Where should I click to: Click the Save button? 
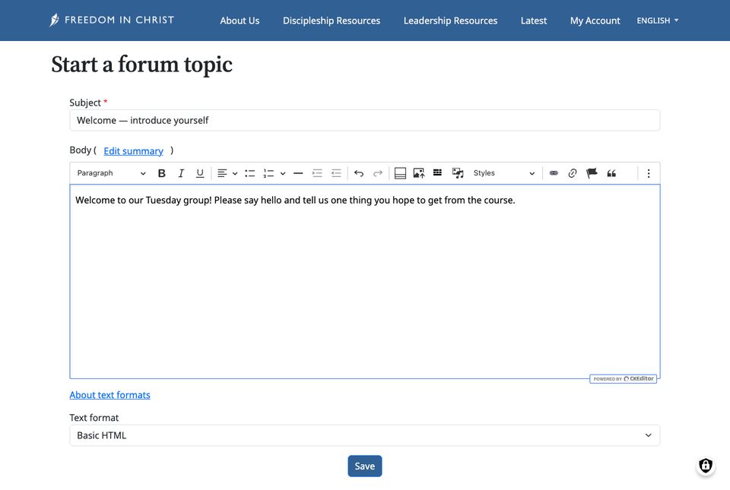[364, 466]
